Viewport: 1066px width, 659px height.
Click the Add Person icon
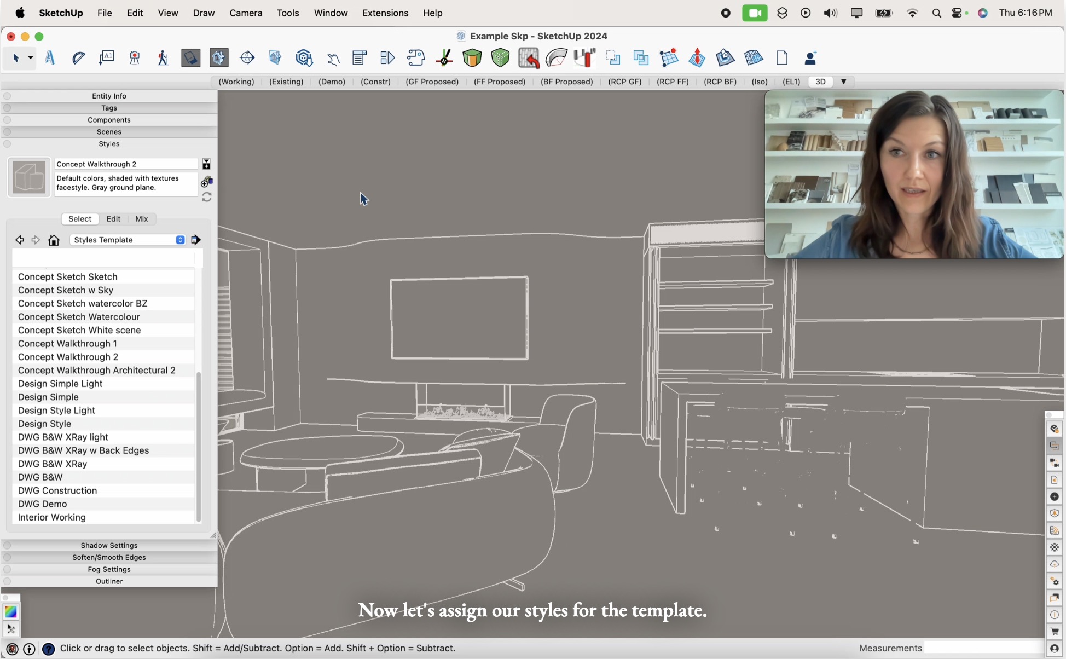810,58
